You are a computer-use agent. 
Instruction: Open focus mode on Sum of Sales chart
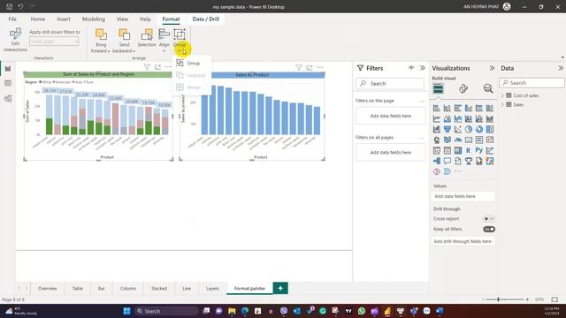click(x=157, y=67)
